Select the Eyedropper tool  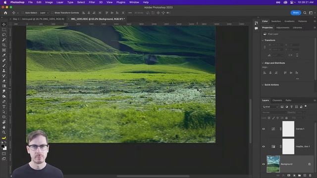click(4, 55)
